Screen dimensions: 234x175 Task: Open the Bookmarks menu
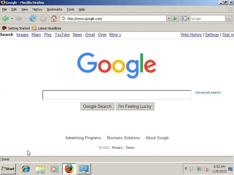click(x=55, y=9)
